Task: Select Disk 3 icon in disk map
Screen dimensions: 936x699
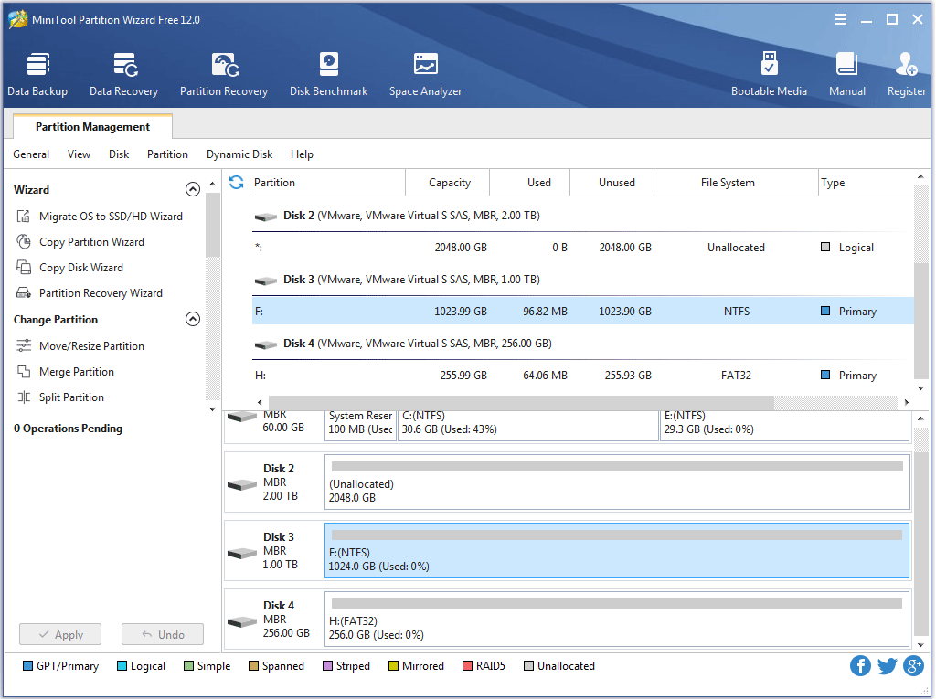Action: [242, 554]
